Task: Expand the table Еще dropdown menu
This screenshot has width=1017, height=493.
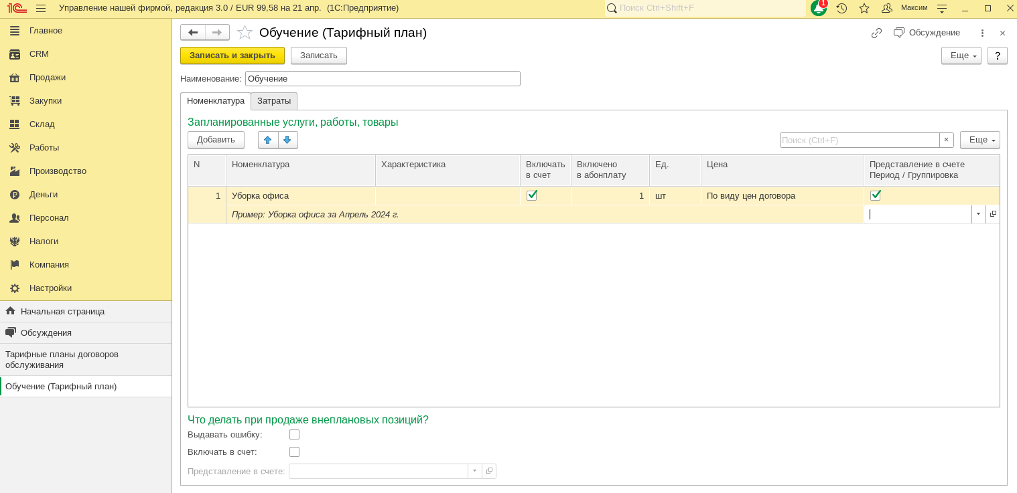Action: [x=980, y=140]
